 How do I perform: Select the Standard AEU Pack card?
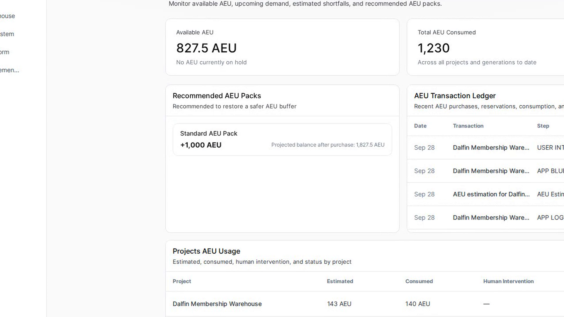click(x=282, y=139)
